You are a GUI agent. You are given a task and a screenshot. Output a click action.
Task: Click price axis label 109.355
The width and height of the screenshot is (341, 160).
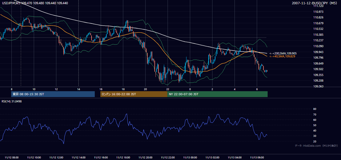318,75
